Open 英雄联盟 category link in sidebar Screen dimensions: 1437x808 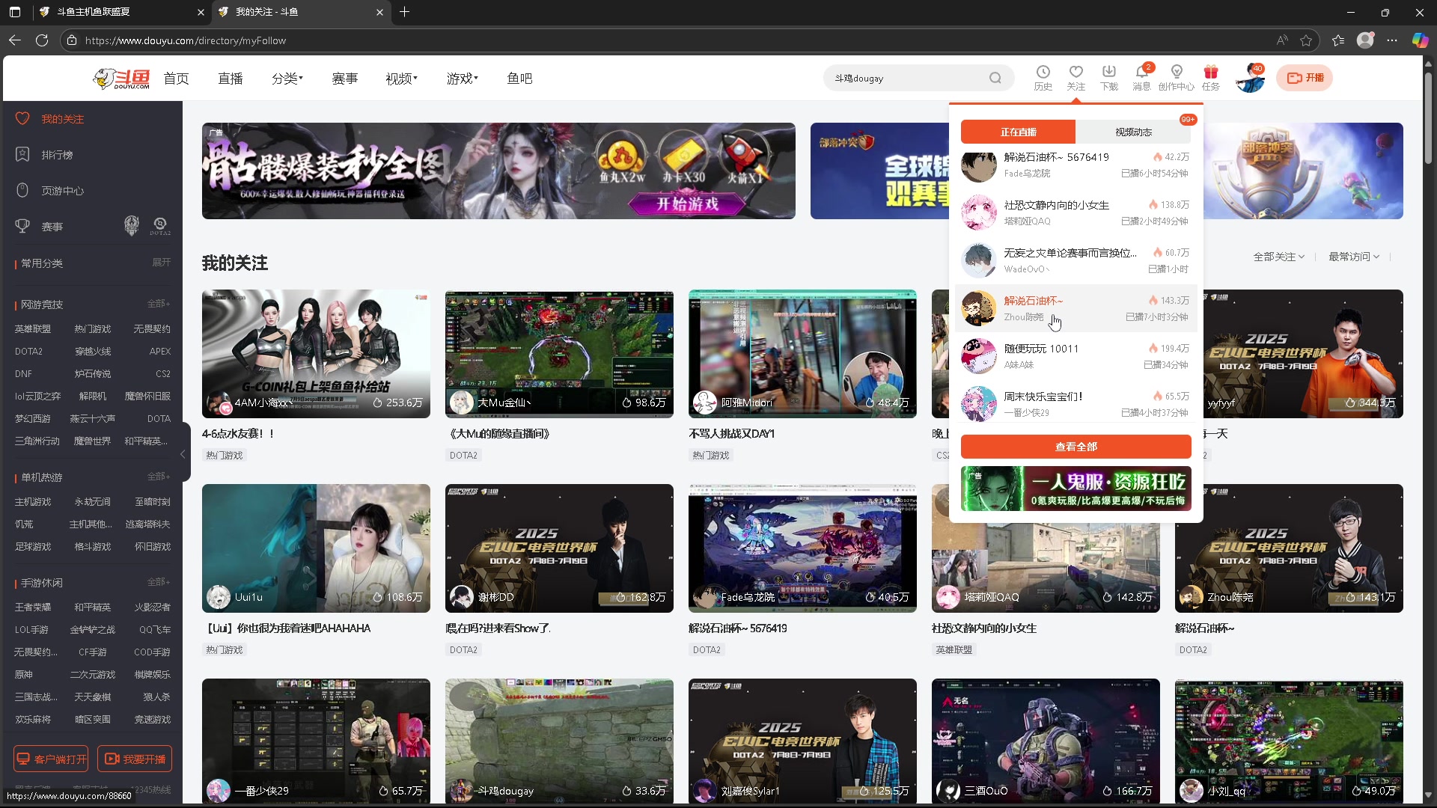[x=33, y=329]
